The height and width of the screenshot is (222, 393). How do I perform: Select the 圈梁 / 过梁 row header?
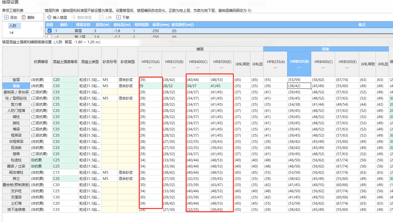tap(16, 166)
